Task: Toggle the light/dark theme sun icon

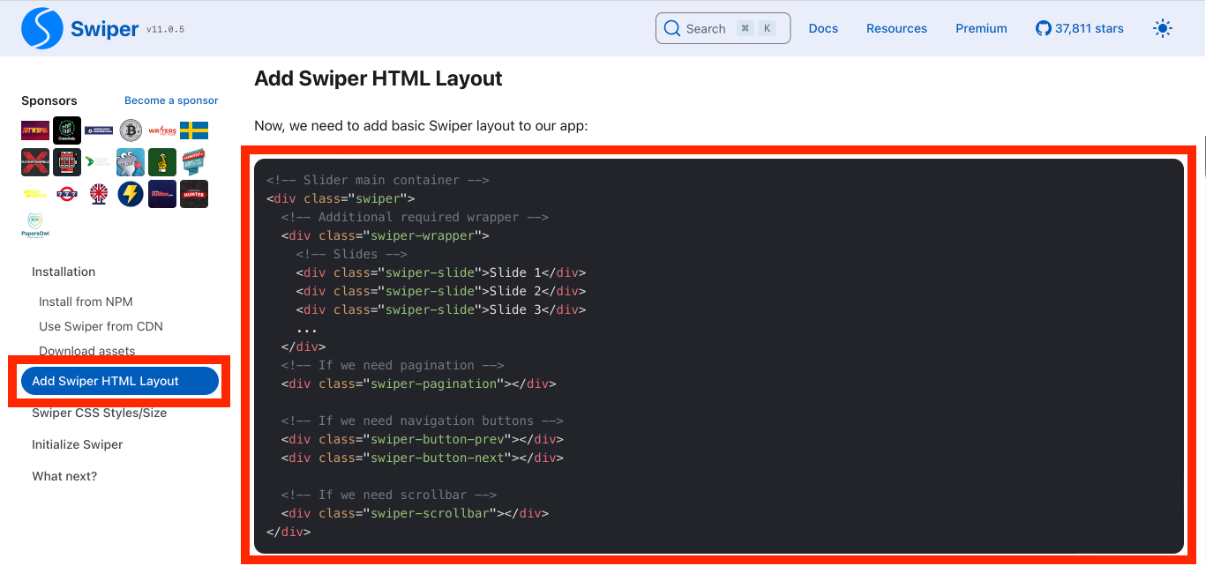Action: coord(1163,28)
